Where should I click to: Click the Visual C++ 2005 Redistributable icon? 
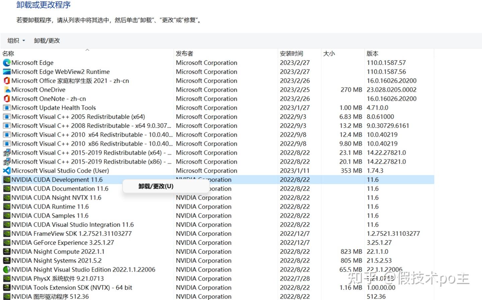click(7, 117)
